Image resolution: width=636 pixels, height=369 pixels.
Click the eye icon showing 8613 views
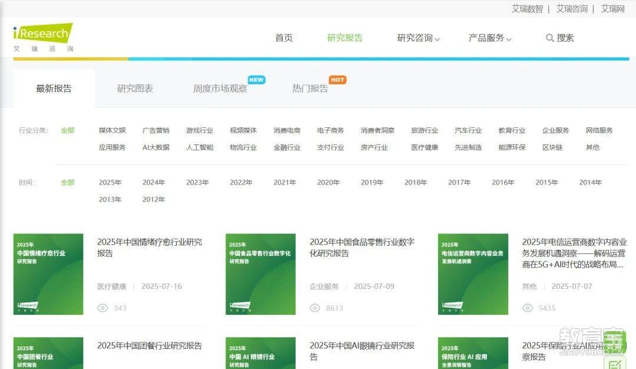click(x=316, y=308)
